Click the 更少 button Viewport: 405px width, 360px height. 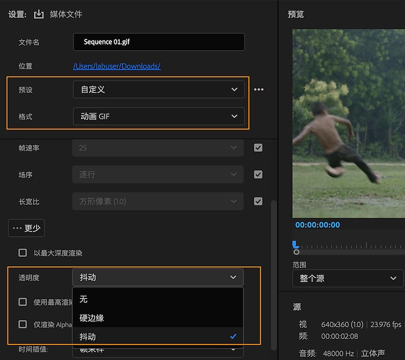26,228
